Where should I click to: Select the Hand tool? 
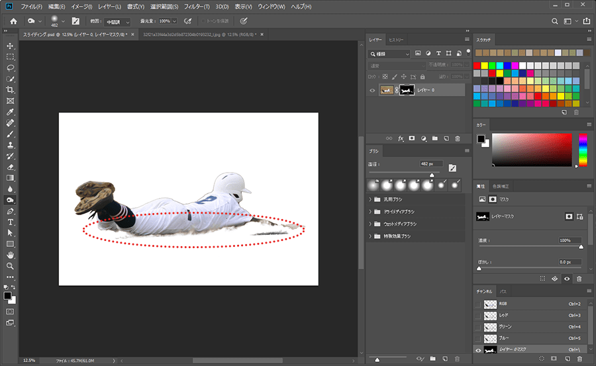point(10,255)
